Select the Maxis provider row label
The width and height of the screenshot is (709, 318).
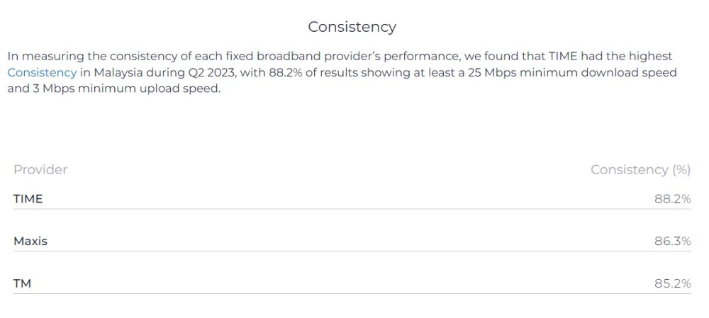click(30, 242)
